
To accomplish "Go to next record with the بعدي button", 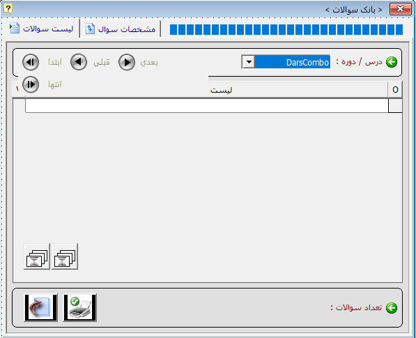I will [127, 62].
